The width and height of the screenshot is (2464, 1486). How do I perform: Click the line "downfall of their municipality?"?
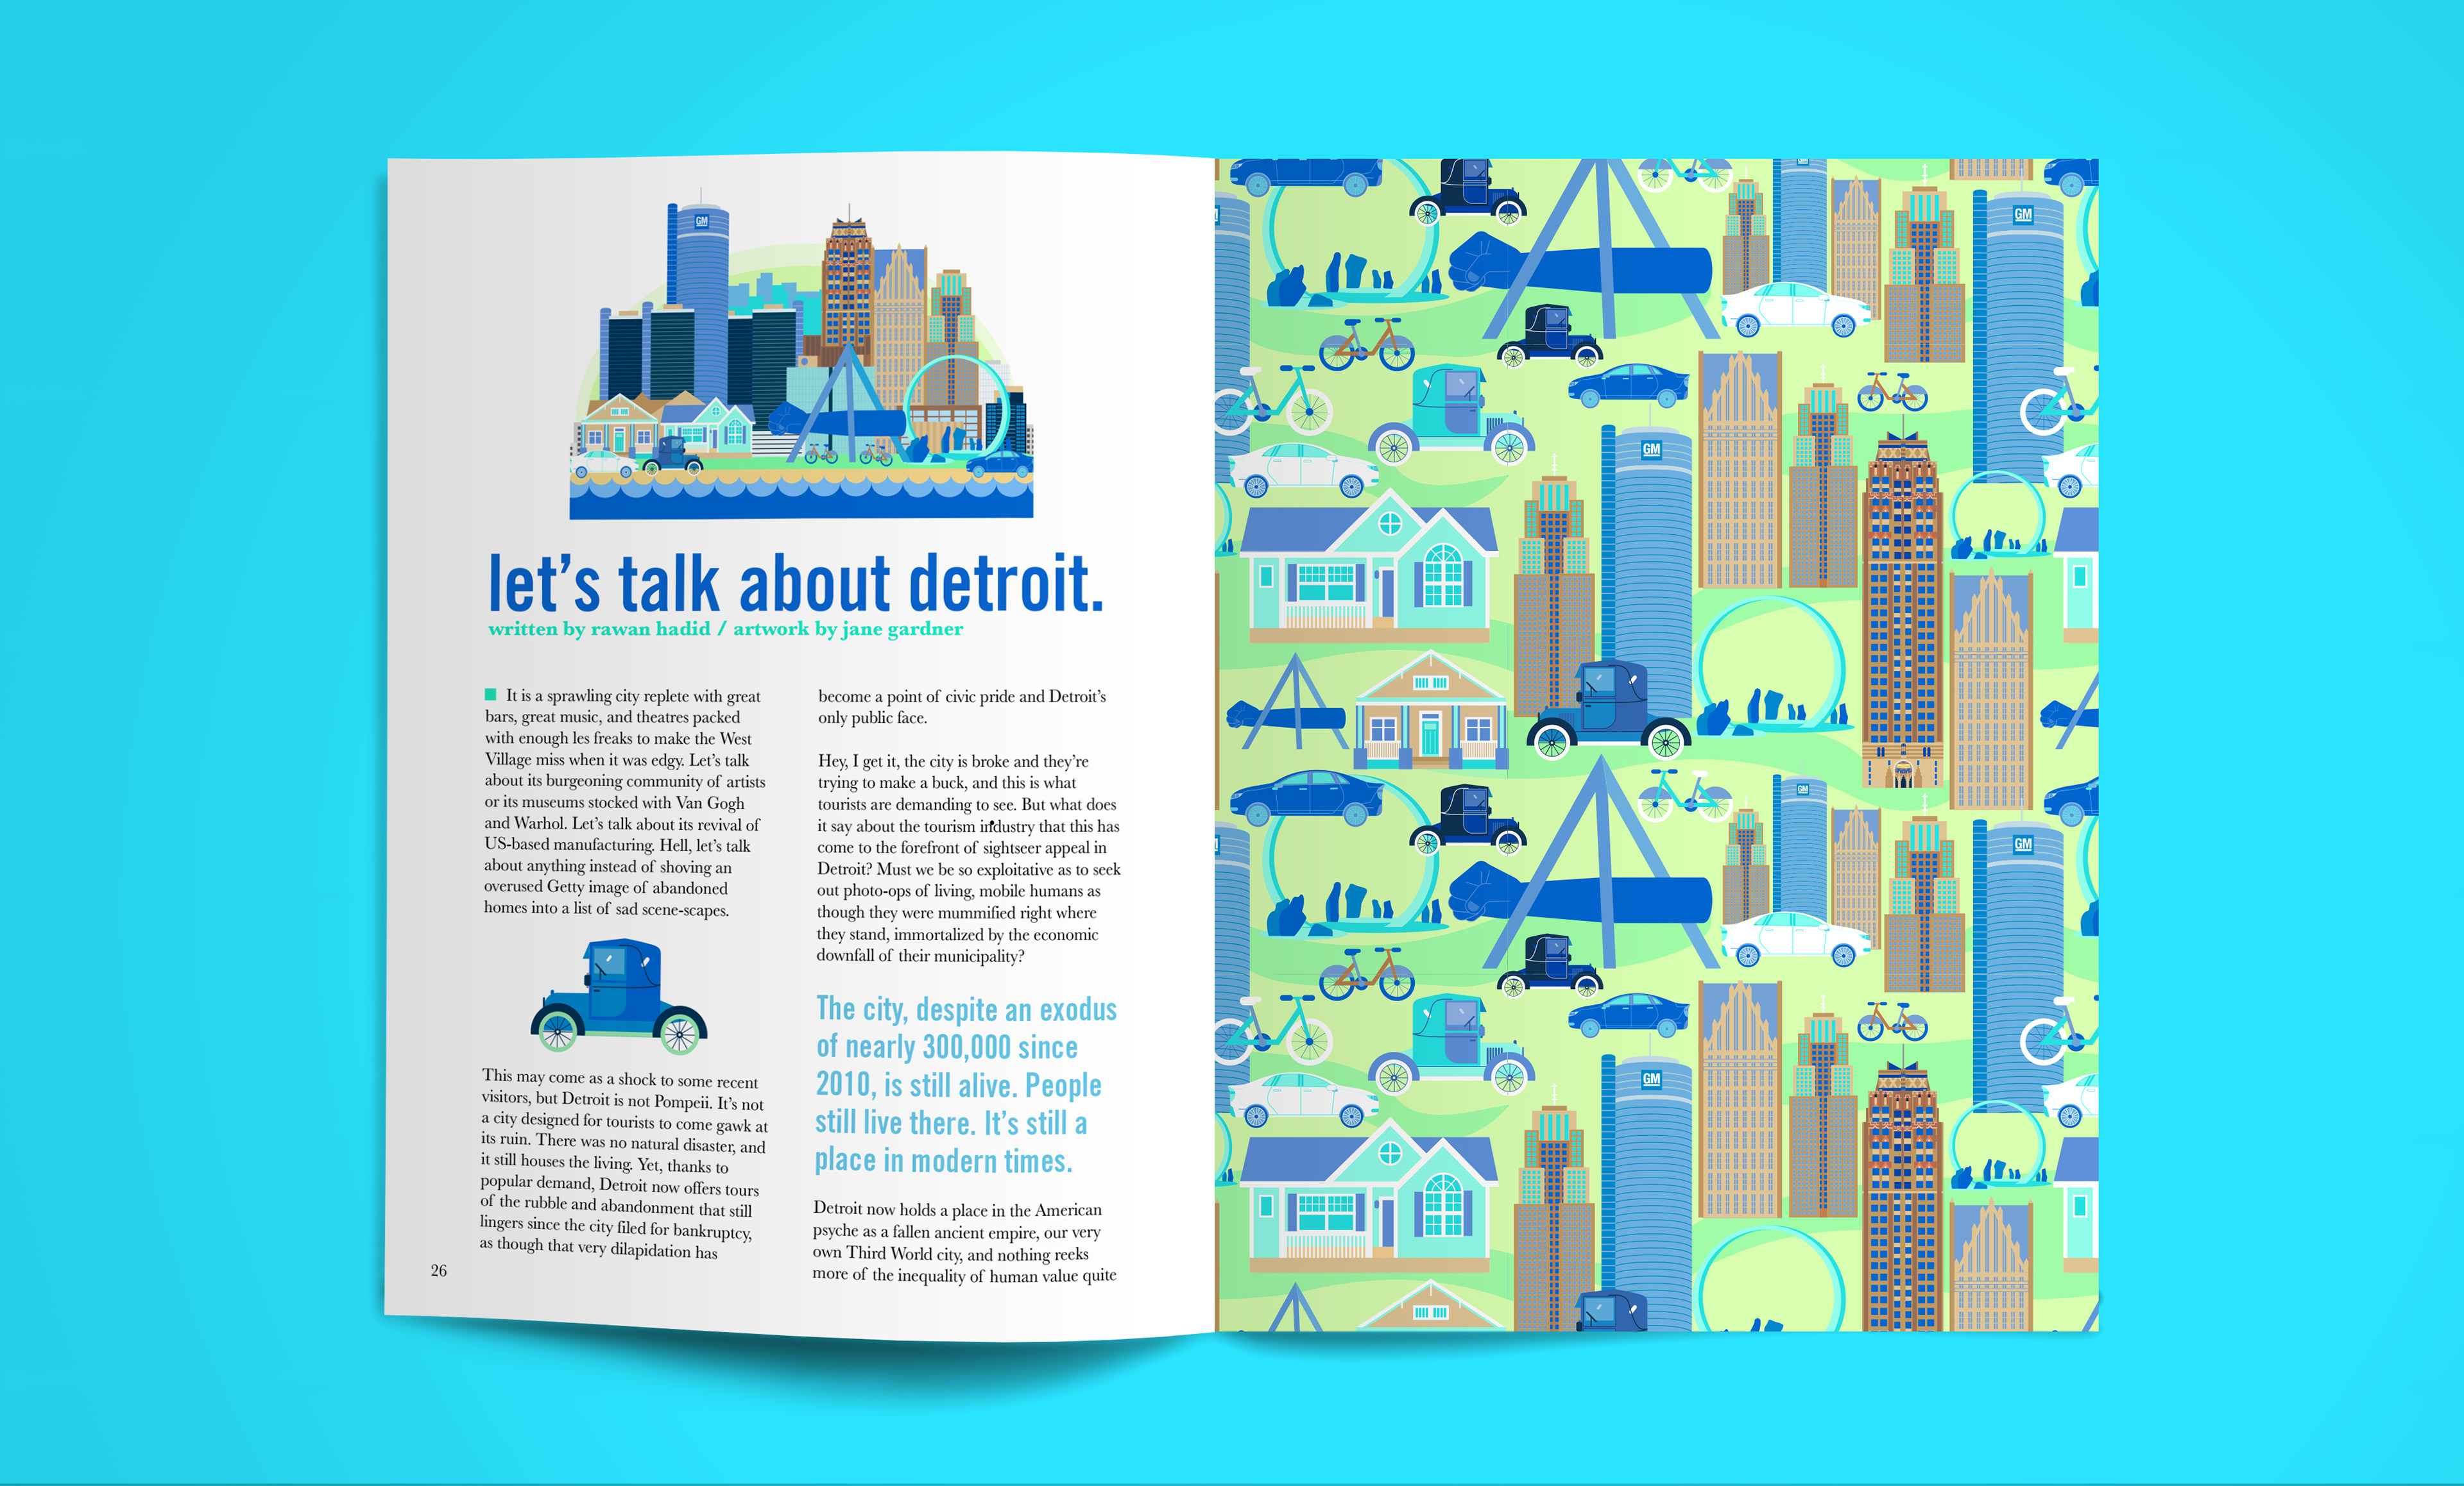click(920, 956)
